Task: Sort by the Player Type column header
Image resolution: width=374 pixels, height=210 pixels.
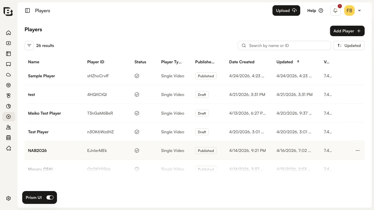Action: pyautogui.click(x=171, y=62)
